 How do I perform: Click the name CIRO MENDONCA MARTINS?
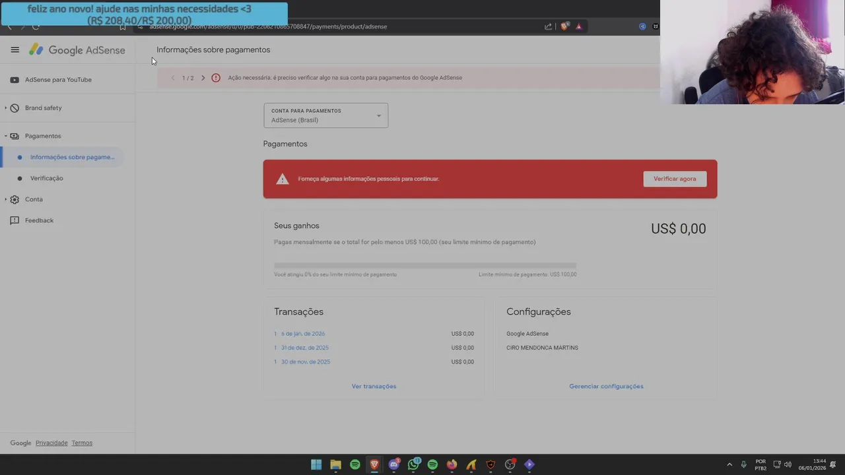point(542,348)
